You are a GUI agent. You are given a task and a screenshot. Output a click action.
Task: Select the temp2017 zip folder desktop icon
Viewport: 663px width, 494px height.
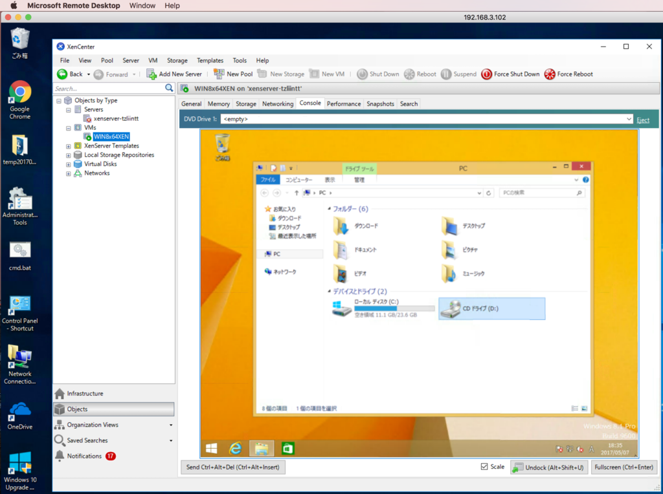(x=20, y=149)
